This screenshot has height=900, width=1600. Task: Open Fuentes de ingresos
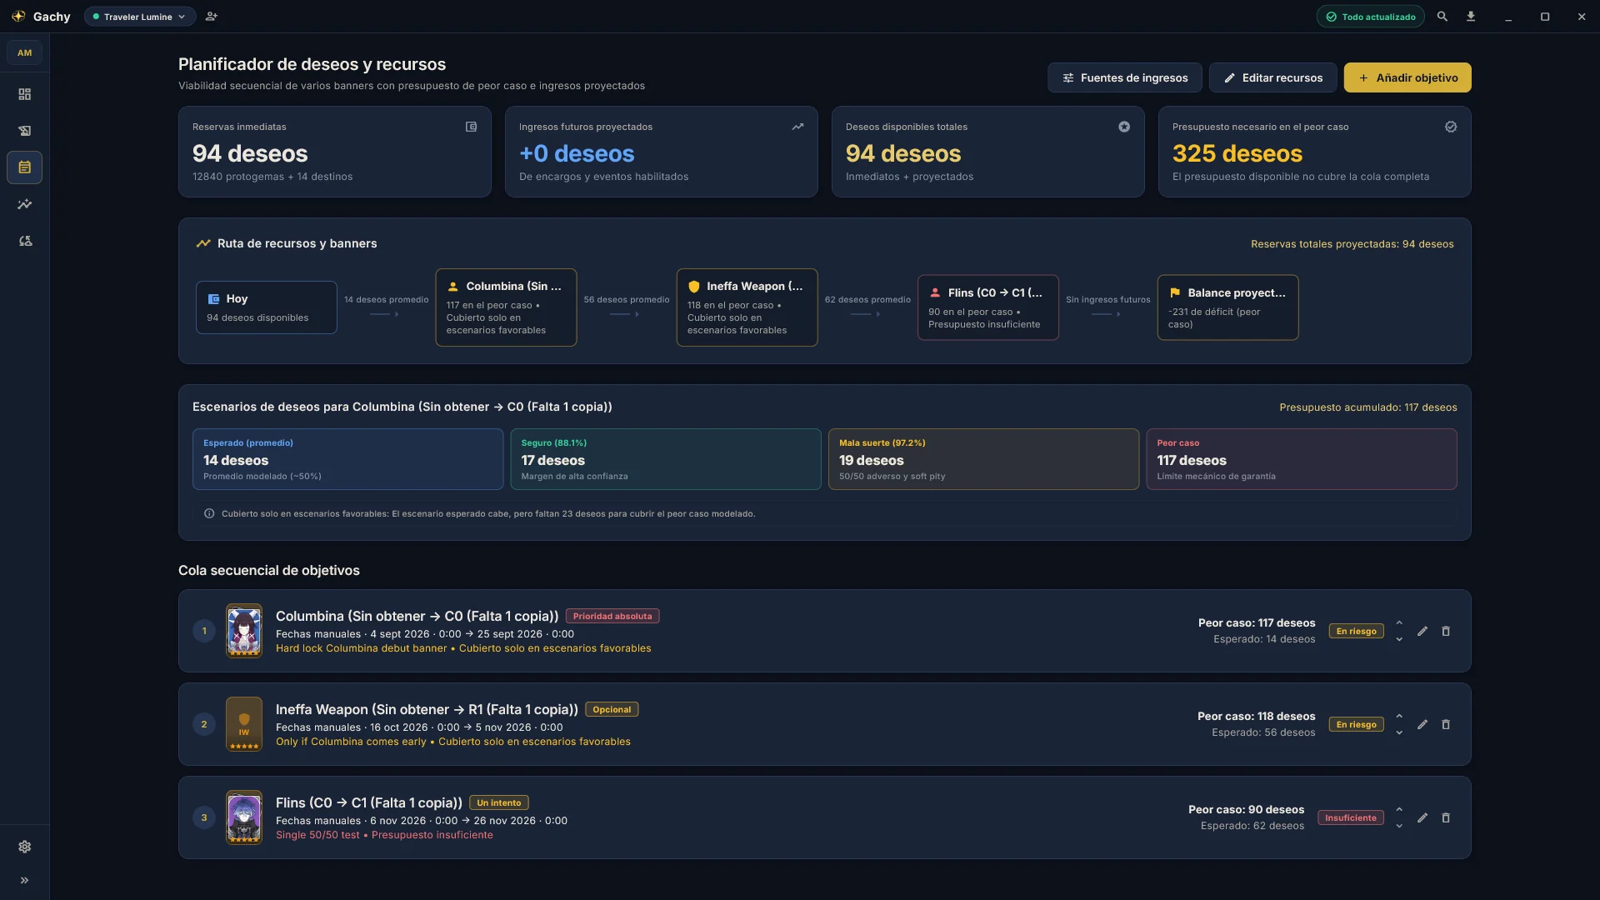[x=1125, y=77]
